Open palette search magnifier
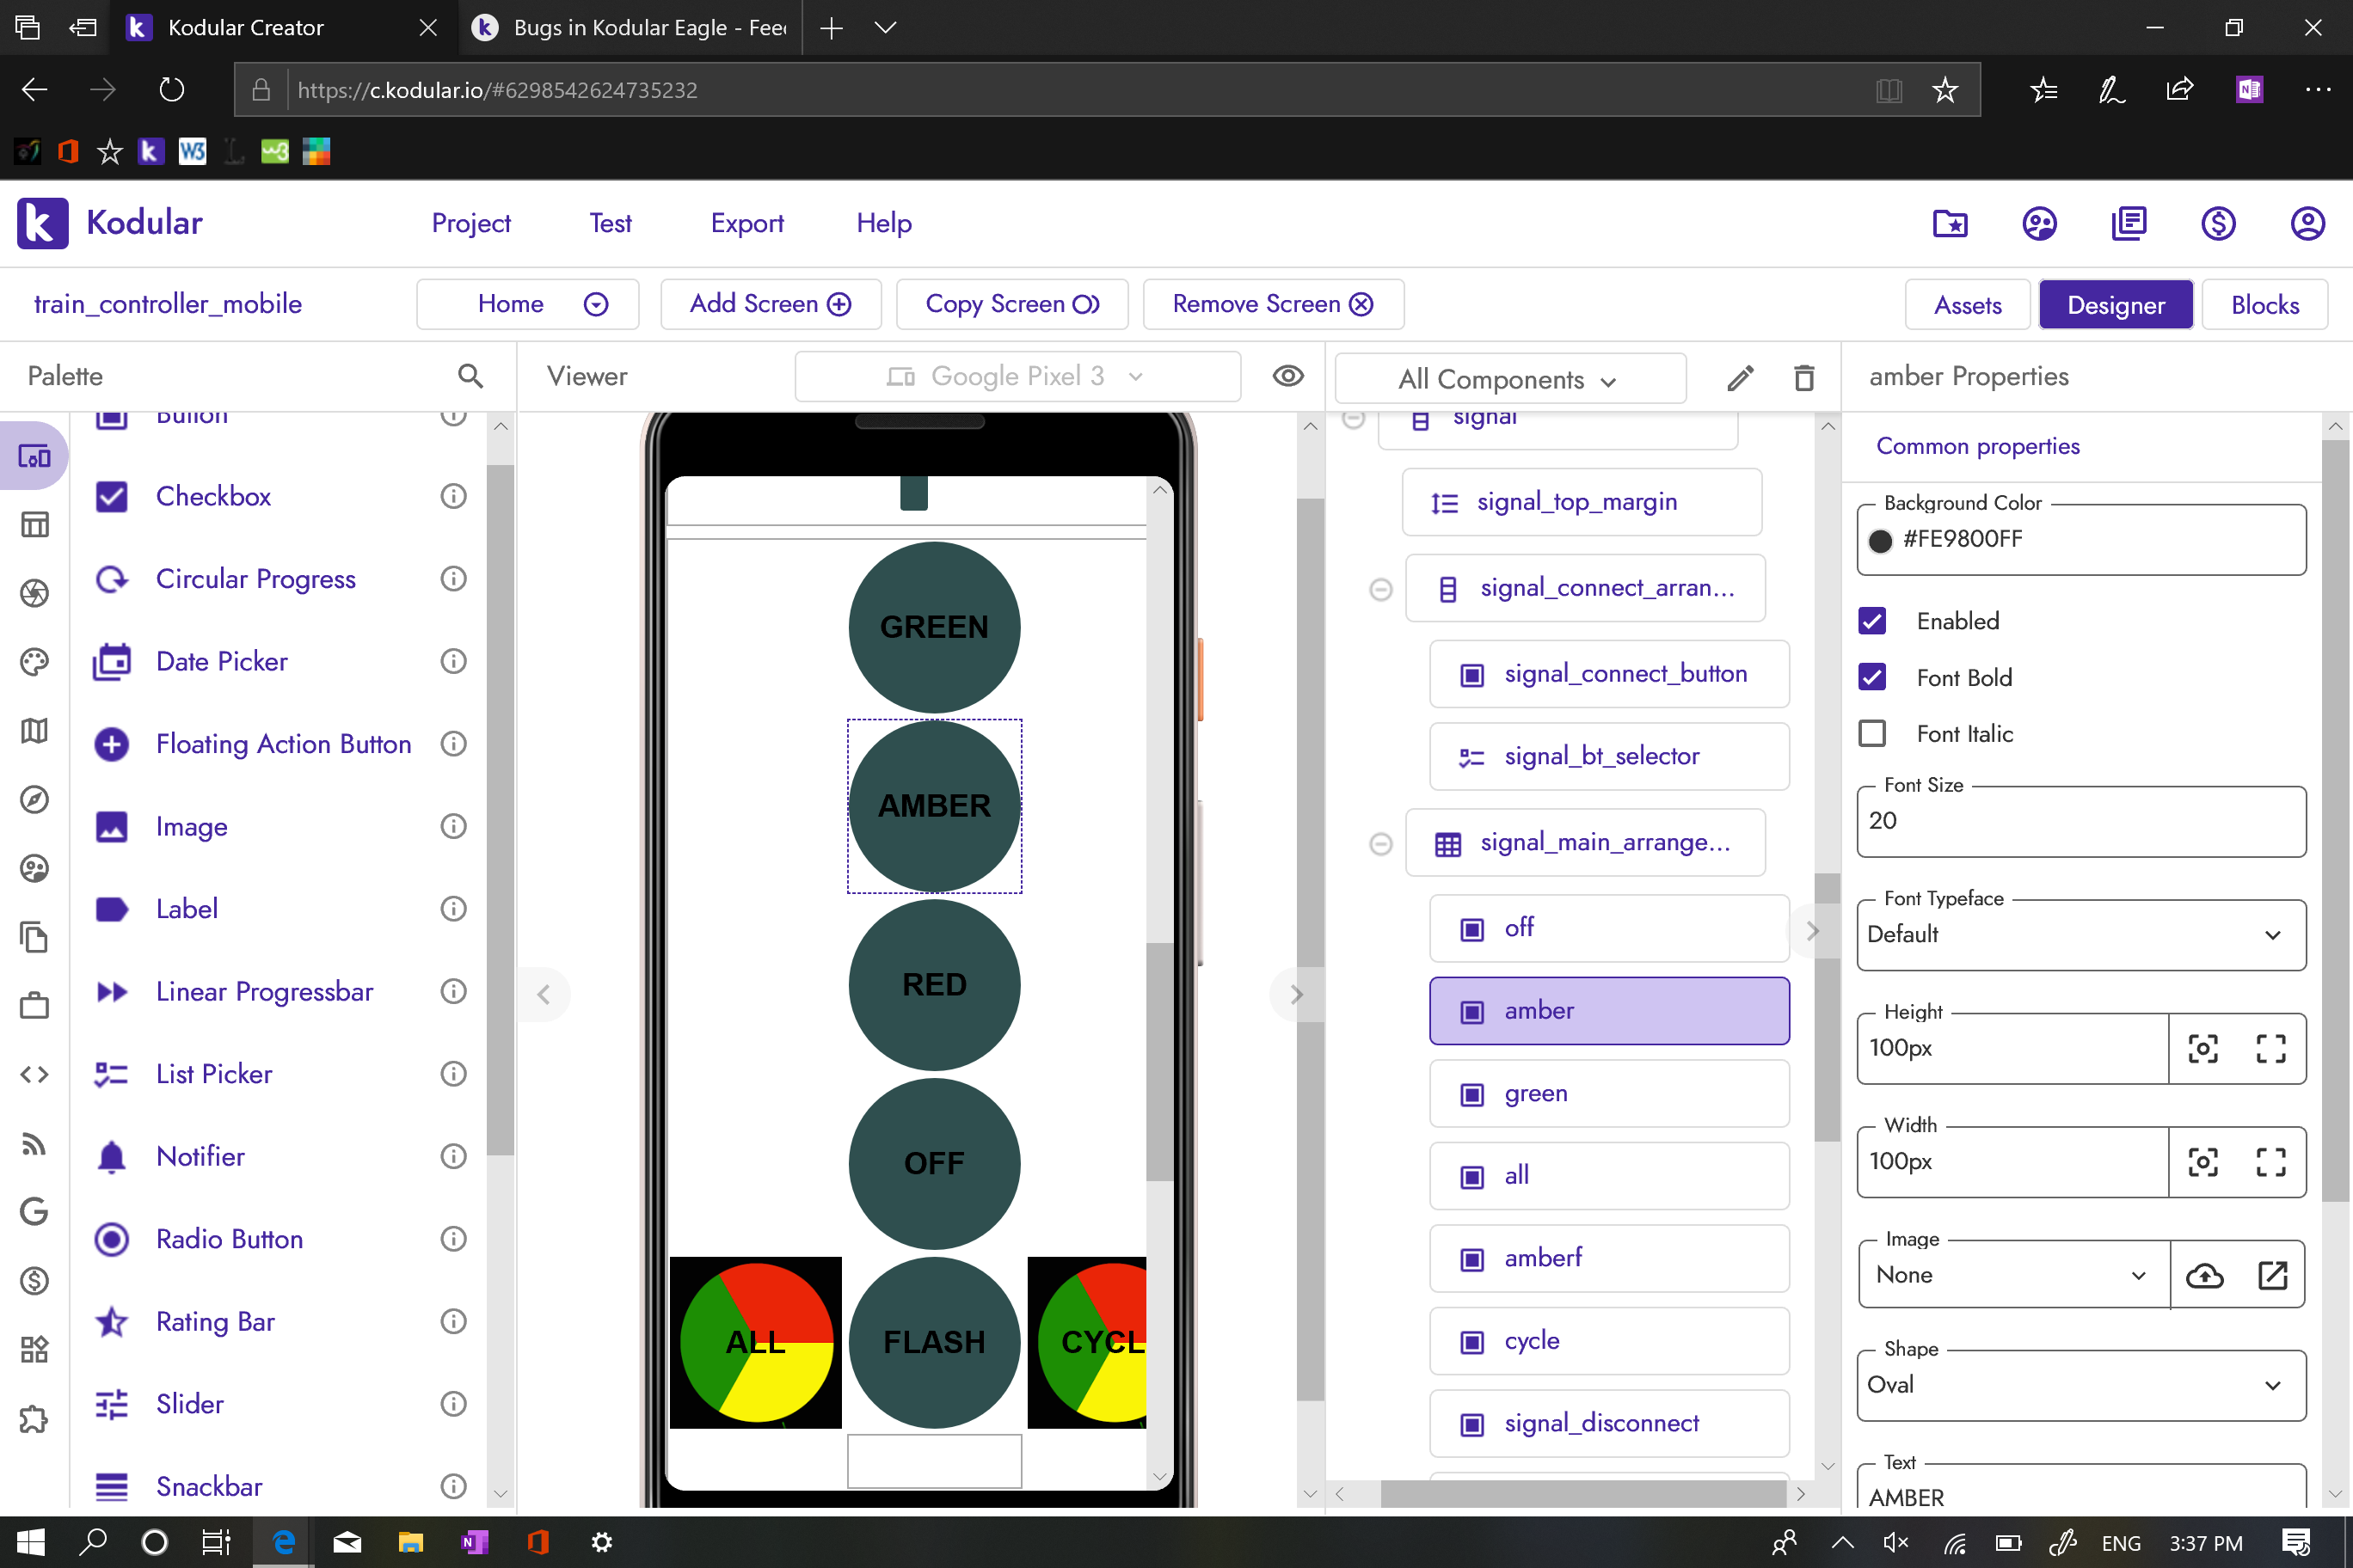This screenshot has height=1568, width=2353. (470, 377)
